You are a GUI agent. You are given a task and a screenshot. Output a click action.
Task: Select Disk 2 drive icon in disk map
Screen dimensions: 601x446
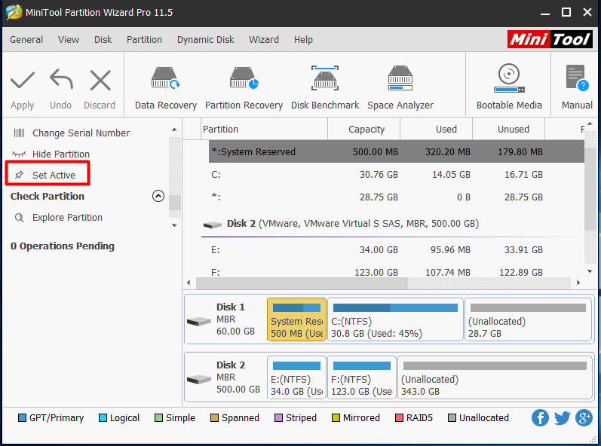click(x=199, y=379)
